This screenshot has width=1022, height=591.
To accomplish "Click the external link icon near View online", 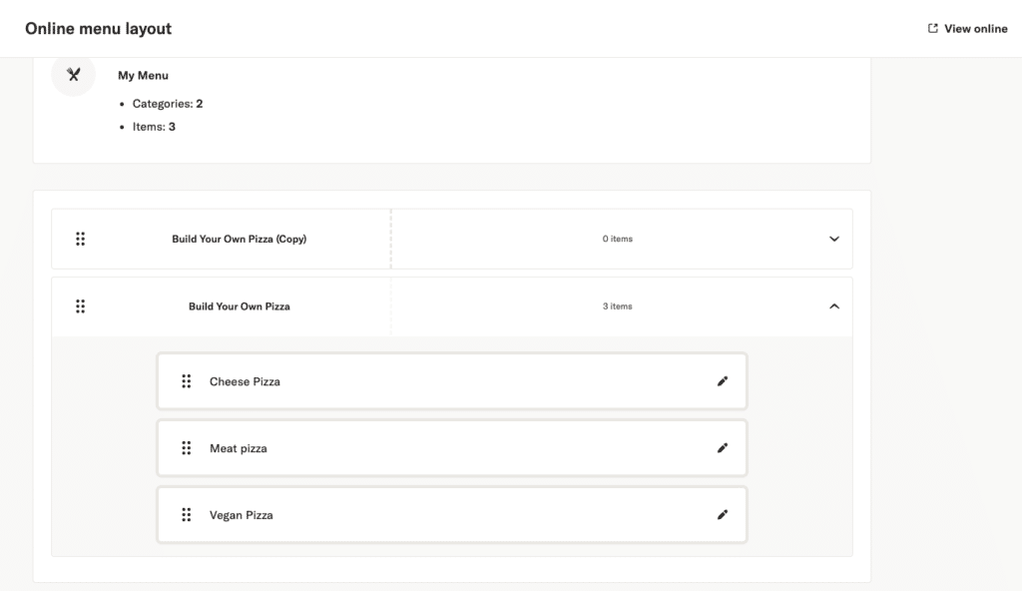I will pyautogui.click(x=933, y=29).
